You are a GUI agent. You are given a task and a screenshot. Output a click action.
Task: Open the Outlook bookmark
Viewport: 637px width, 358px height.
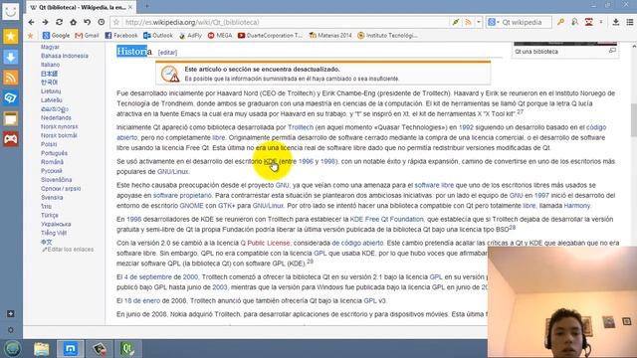(x=158, y=36)
